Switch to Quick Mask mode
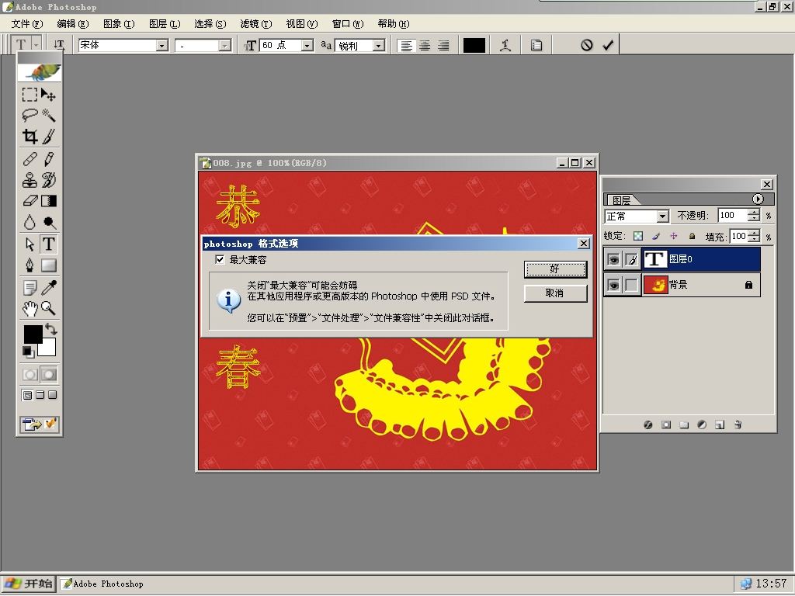The image size is (795, 596). (49, 375)
